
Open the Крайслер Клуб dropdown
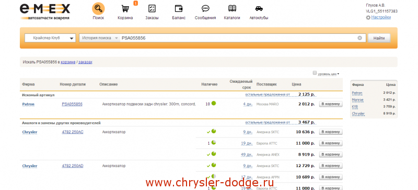tap(50, 38)
